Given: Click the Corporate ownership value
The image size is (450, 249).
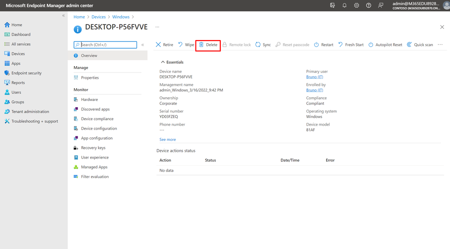Looking at the screenshot, I should [168, 104].
